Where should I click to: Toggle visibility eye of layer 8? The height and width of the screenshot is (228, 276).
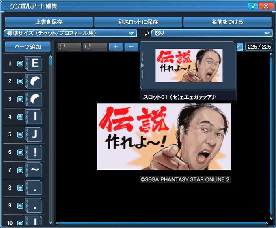20,188
